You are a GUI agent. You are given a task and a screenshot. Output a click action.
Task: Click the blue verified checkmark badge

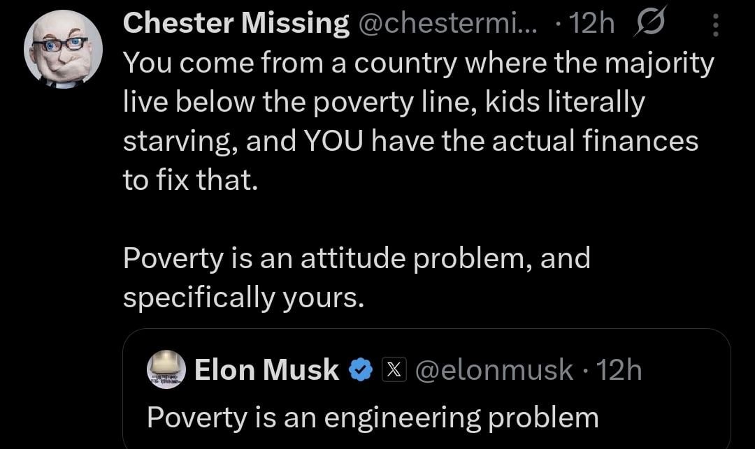(x=360, y=369)
